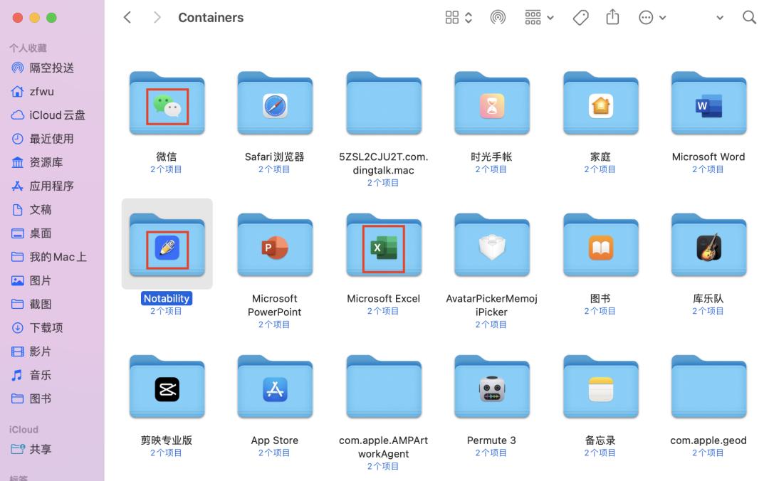769x481 pixels.
Task: Start a search with the magnifier icon
Action: point(749,16)
